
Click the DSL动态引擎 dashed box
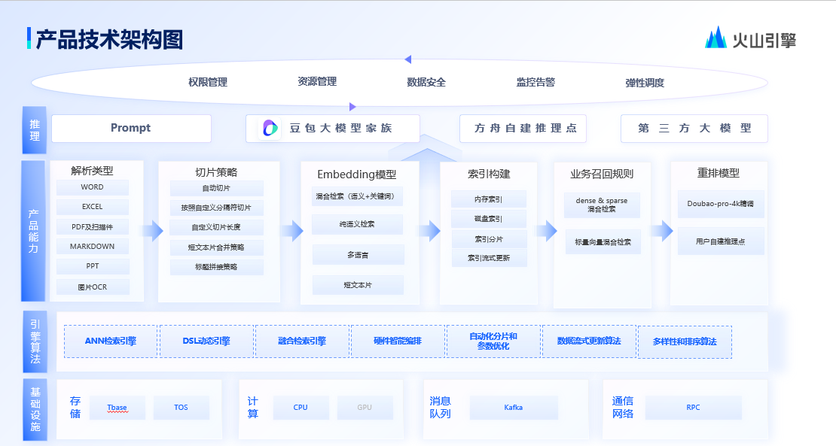206,341
